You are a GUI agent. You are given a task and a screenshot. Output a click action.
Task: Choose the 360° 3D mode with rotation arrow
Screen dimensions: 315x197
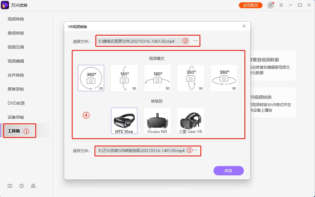pyautogui.click(x=224, y=78)
